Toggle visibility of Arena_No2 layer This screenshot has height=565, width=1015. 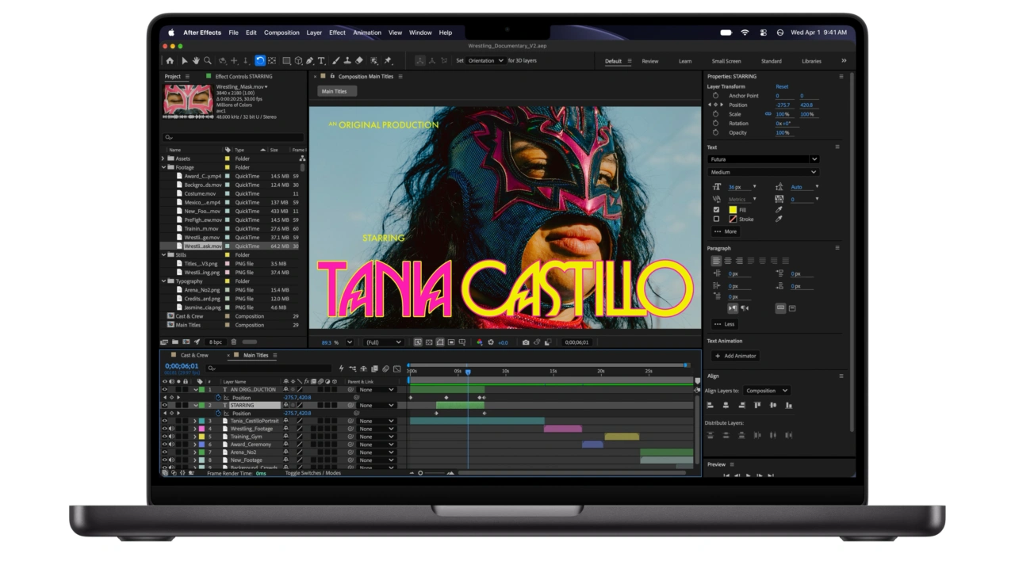tap(165, 452)
